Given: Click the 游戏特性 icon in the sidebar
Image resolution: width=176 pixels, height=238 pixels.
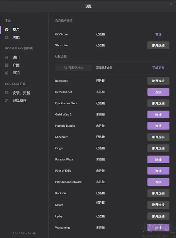Looking at the screenshot, I should 6,101.
